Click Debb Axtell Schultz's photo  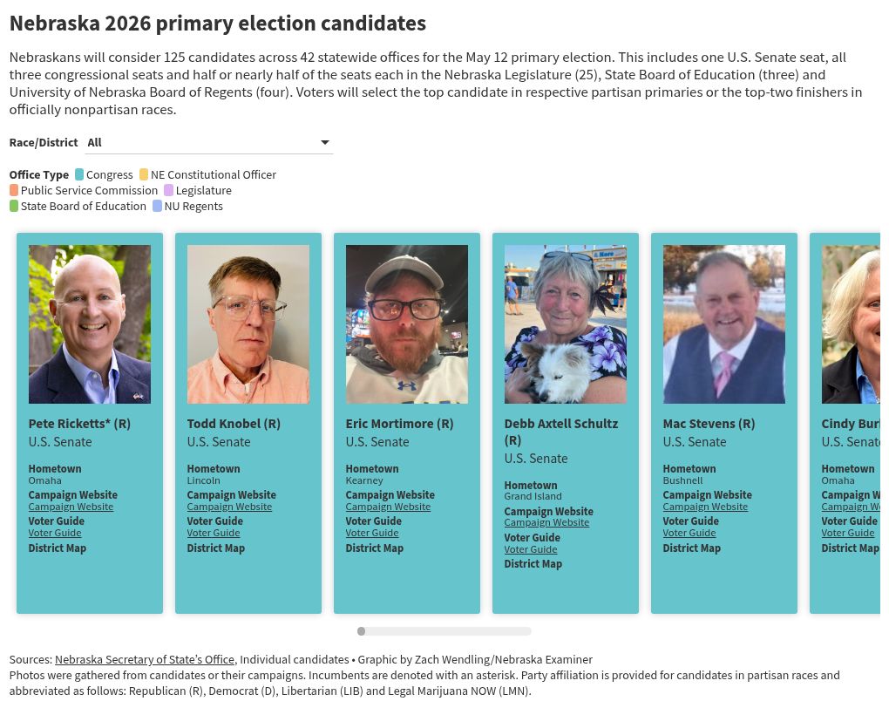[x=566, y=323]
